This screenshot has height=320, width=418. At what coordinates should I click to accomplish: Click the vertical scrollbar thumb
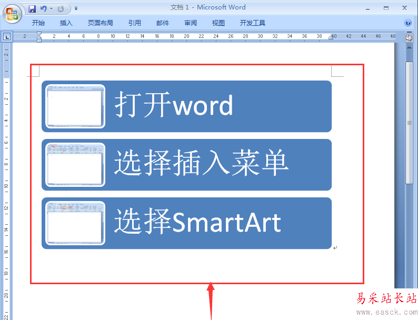409,123
